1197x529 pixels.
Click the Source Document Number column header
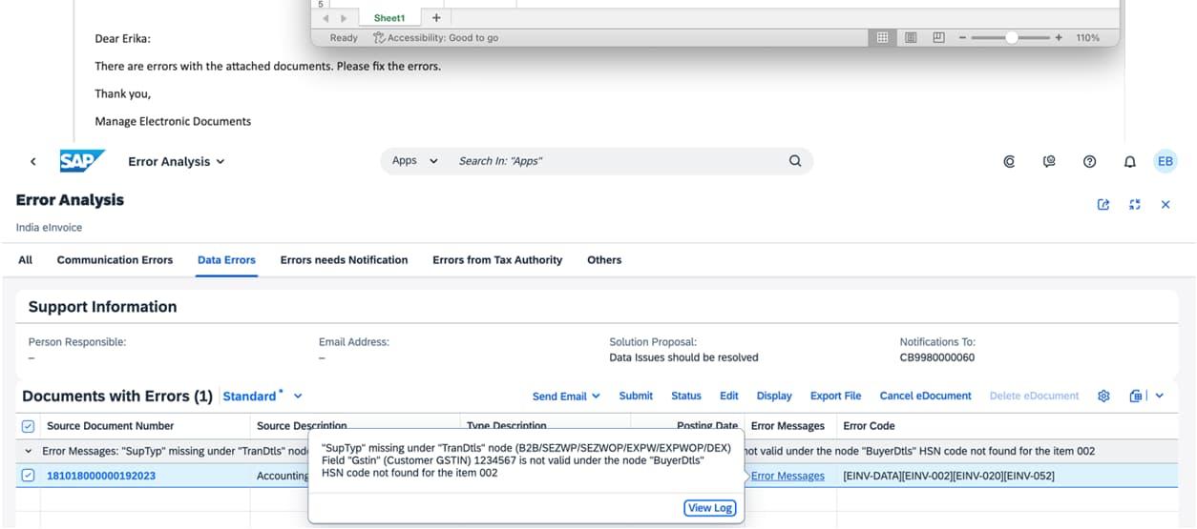pyautogui.click(x=110, y=426)
